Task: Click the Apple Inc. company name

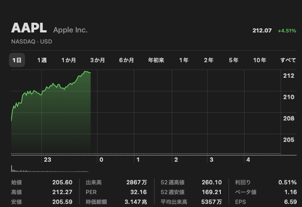Action: [x=70, y=30]
